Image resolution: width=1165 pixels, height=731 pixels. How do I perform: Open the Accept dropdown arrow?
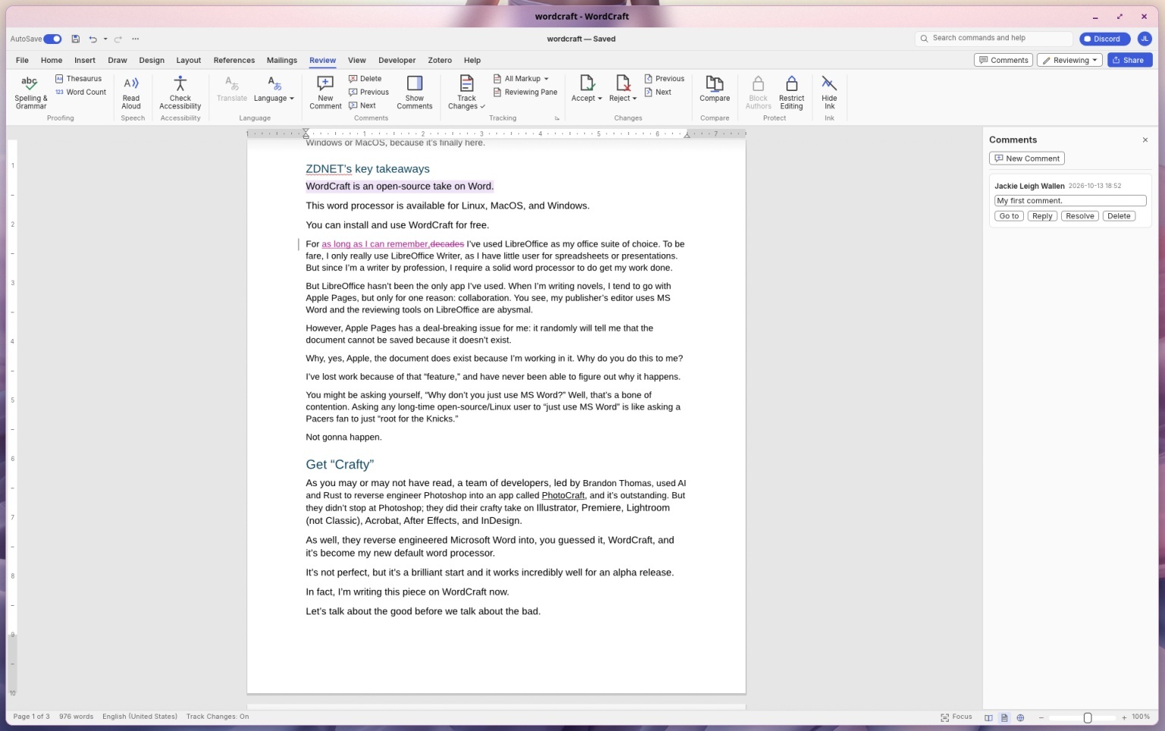[599, 99]
